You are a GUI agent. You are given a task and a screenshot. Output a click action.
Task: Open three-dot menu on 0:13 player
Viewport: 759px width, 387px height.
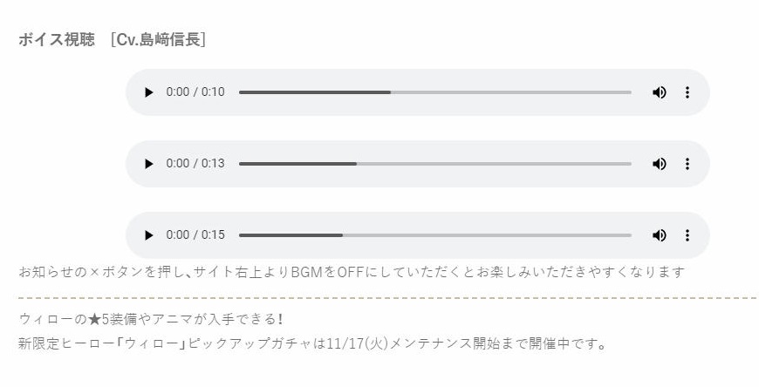[x=687, y=164]
